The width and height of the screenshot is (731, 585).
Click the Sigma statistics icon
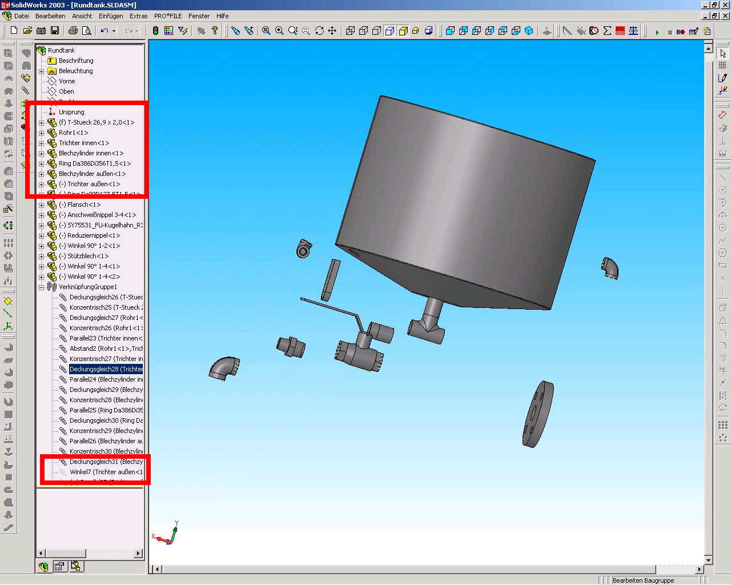tap(607, 31)
